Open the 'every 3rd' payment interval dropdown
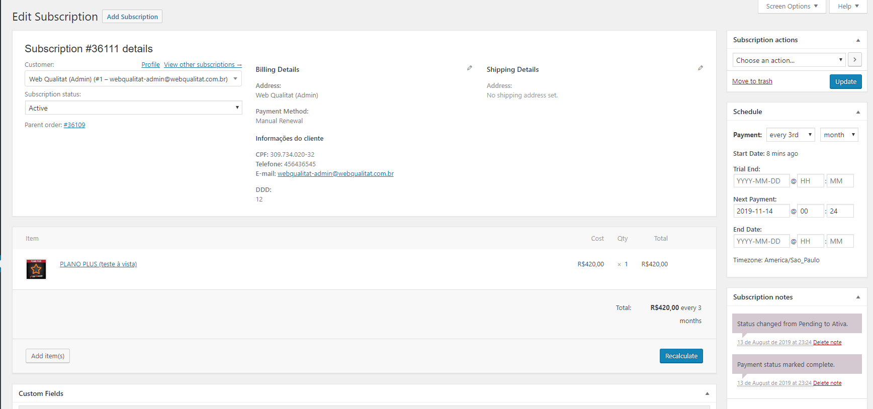The image size is (873, 409). tap(790, 135)
